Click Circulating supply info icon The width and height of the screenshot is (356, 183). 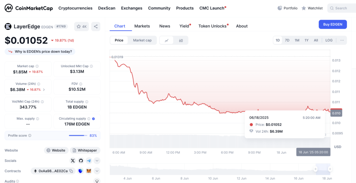(x=89, y=119)
